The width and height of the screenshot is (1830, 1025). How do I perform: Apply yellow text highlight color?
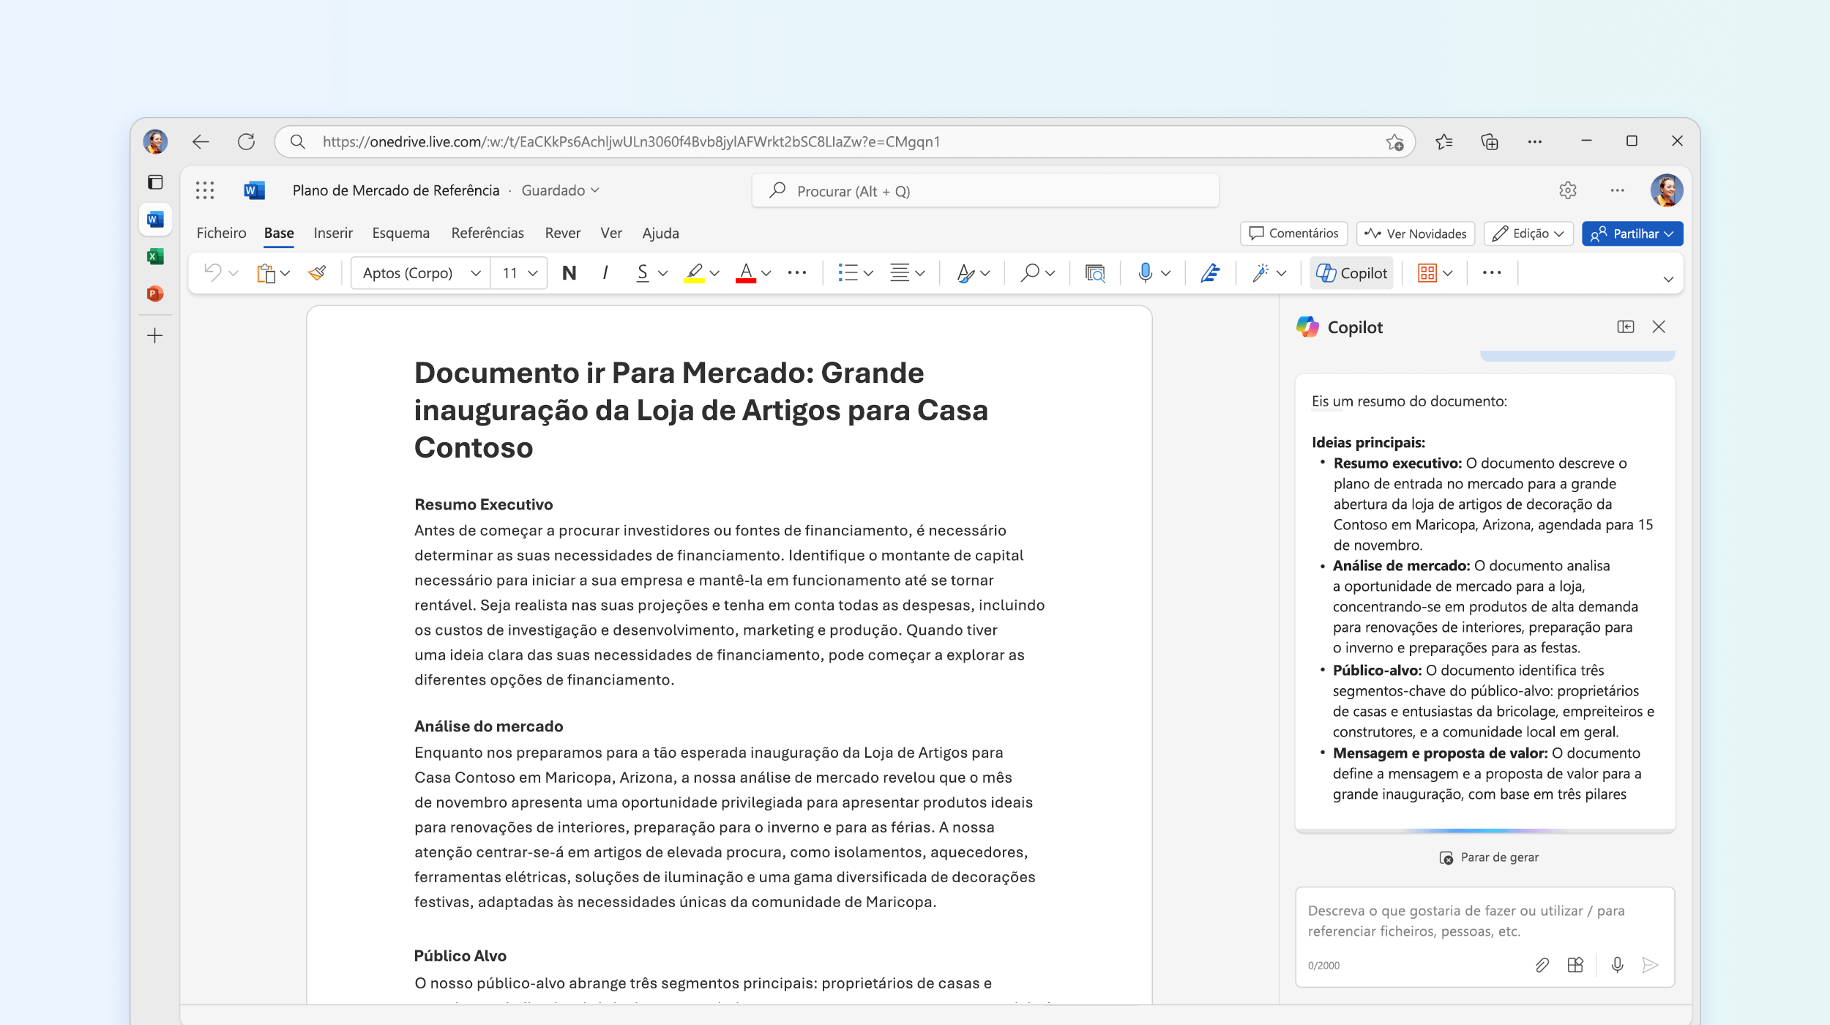(694, 273)
